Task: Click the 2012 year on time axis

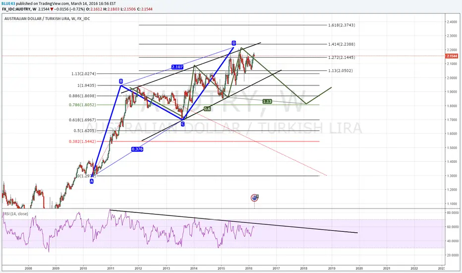Action: [x=138, y=268]
